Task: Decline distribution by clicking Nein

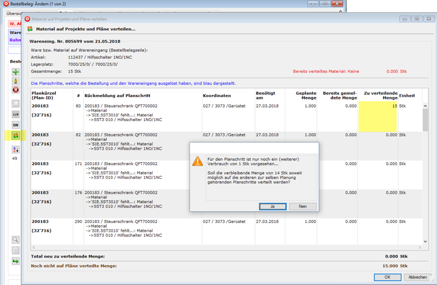Action: (x=302, y=207)
